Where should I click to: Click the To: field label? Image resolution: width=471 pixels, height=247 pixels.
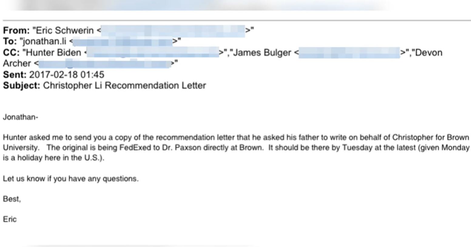10,41
